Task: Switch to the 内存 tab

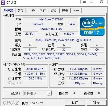Action: tap(43, 11)
